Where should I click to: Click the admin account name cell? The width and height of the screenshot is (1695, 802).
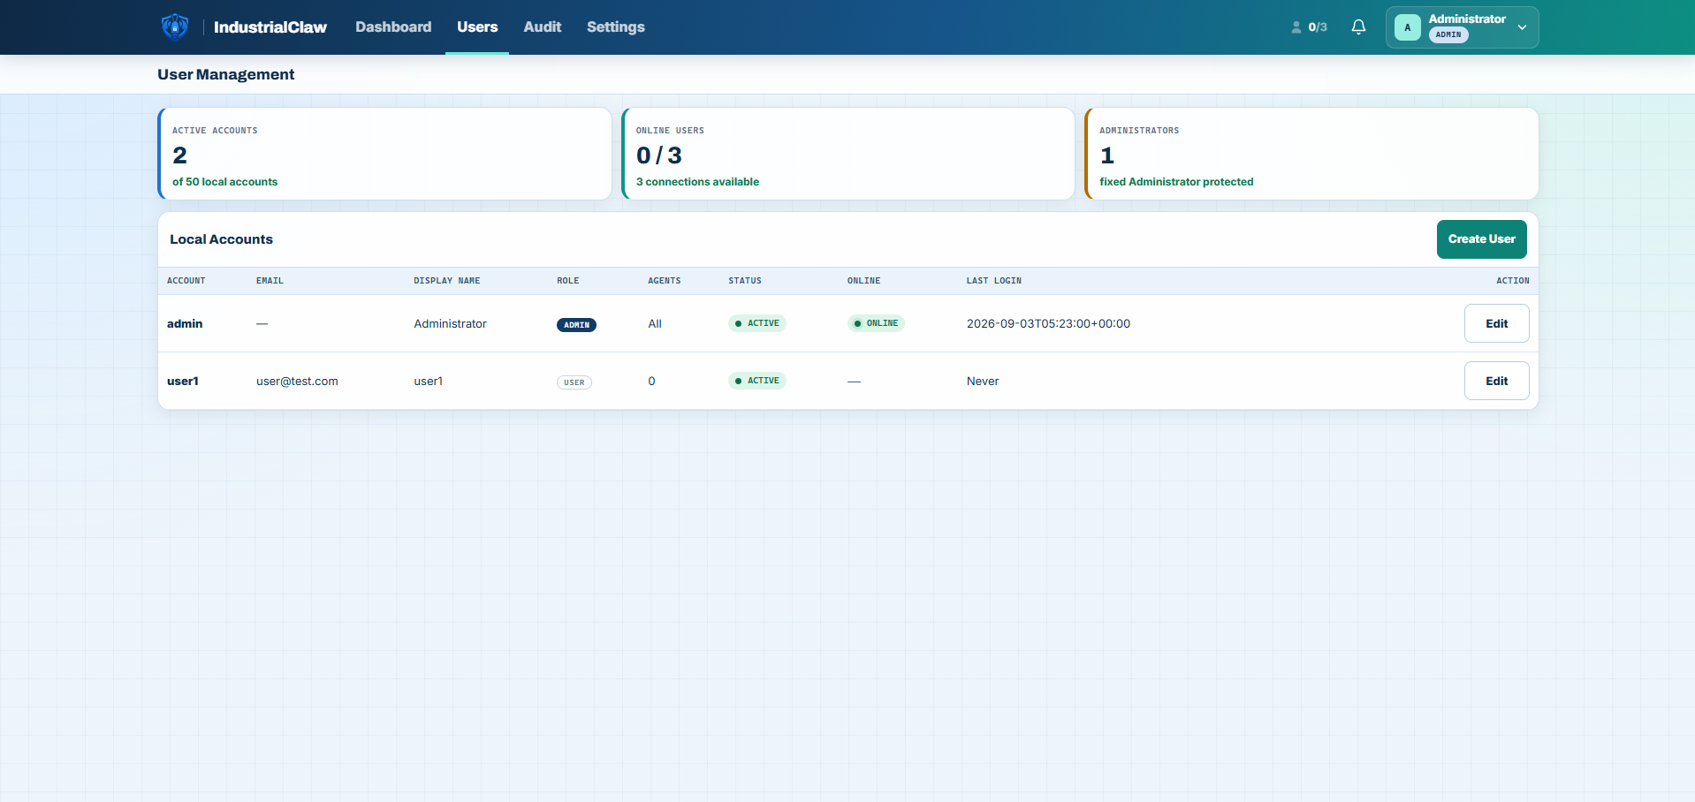pos(185,324)
